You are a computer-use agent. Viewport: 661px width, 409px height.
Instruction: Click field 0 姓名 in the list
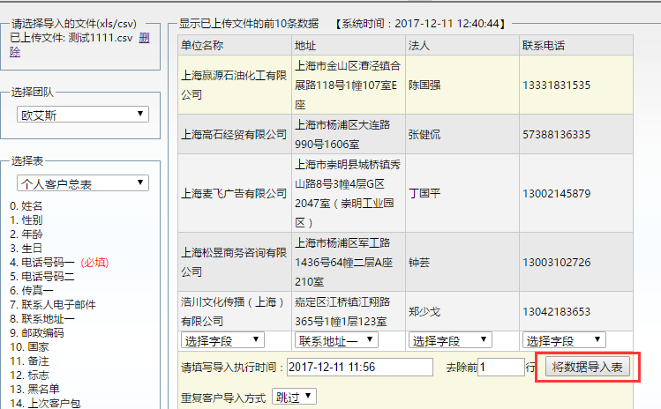tap(26, 206)
